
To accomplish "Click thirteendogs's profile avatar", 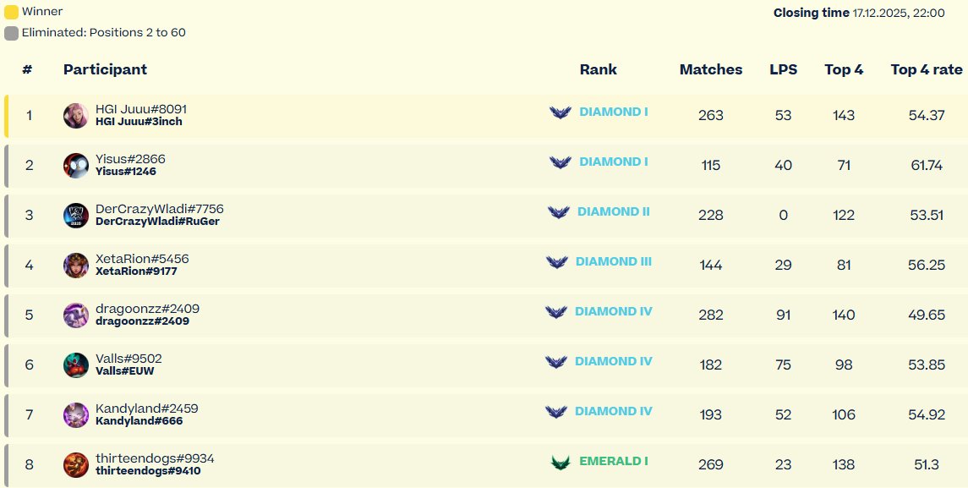I will click(76, 465).
